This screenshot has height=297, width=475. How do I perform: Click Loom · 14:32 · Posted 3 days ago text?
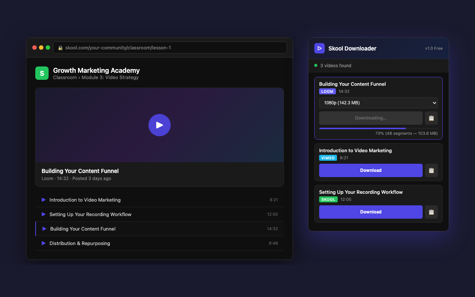(76, 179)
